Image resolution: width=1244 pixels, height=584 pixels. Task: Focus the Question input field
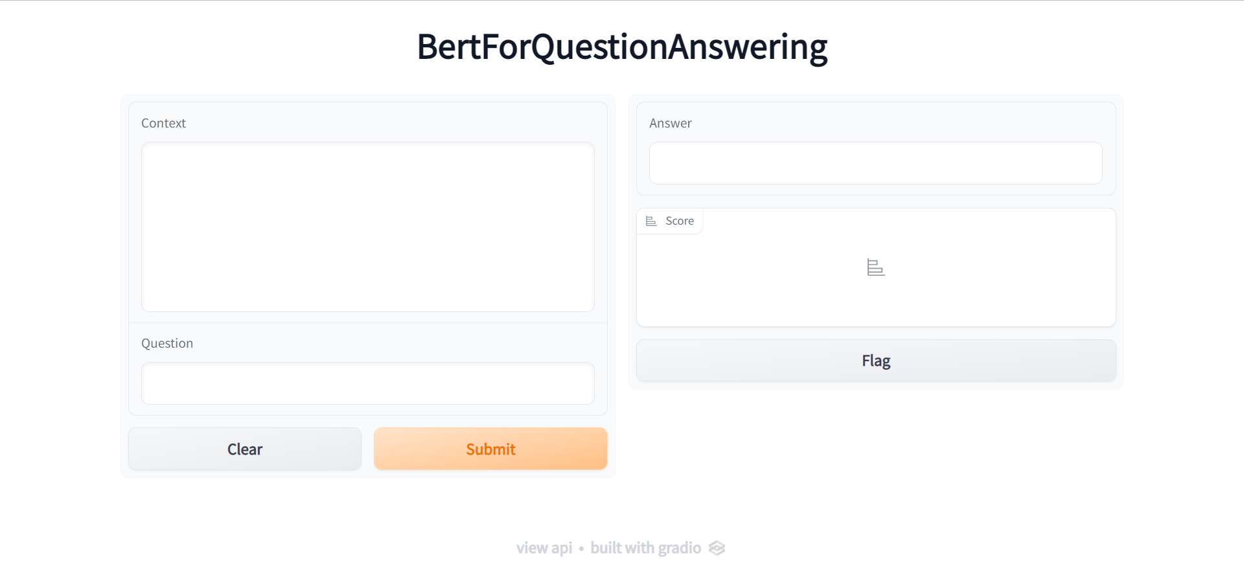[367, 383]
